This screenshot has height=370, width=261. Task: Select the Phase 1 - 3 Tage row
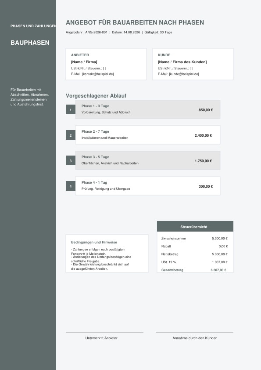click(148, 109)
